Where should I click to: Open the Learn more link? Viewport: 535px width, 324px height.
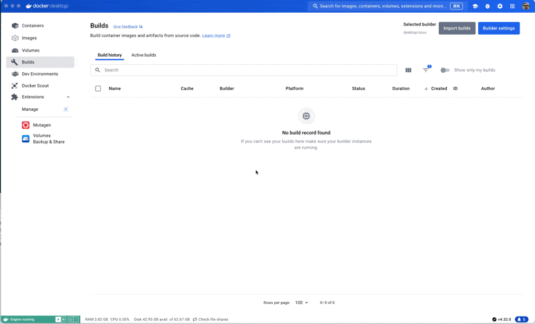(215, 35)
